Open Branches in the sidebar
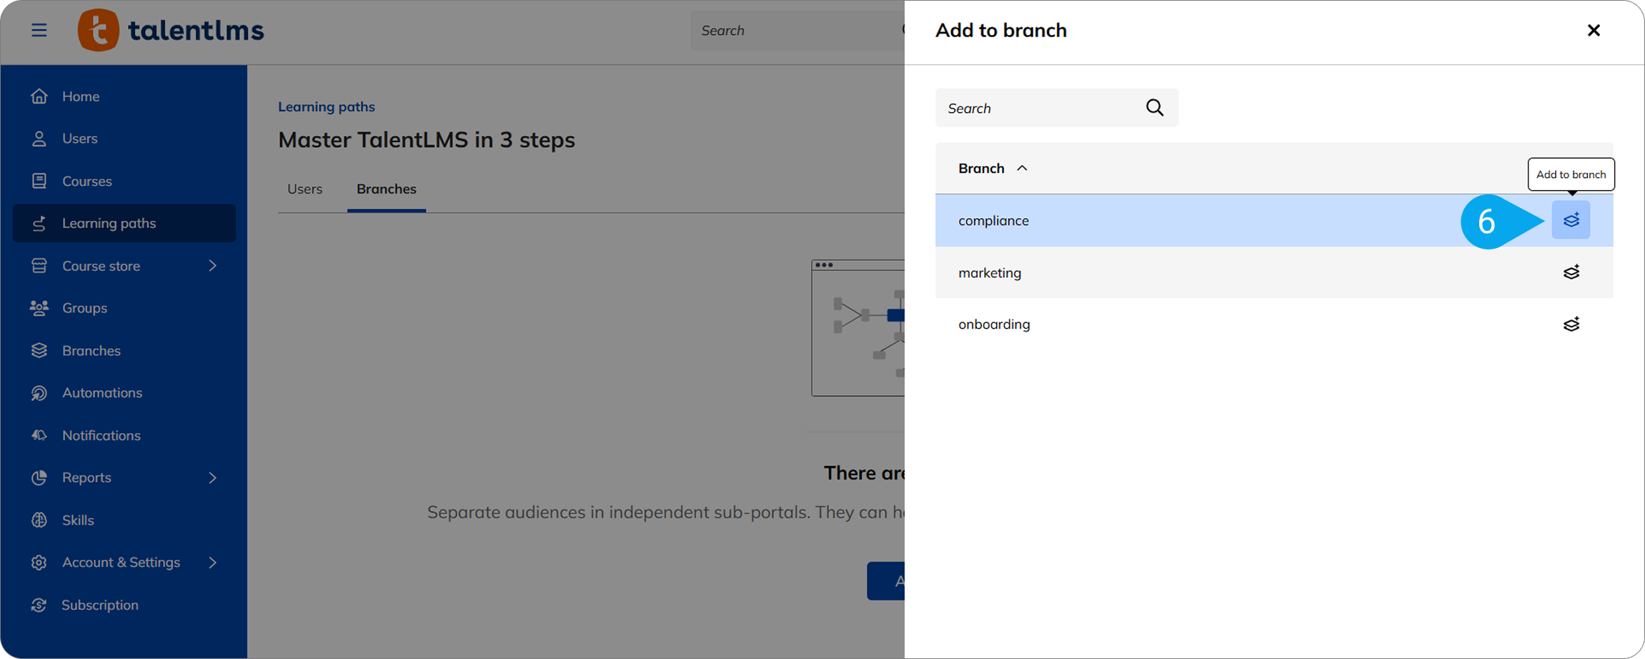This screenshot has width=1645, height=659. tap(91, 350)
